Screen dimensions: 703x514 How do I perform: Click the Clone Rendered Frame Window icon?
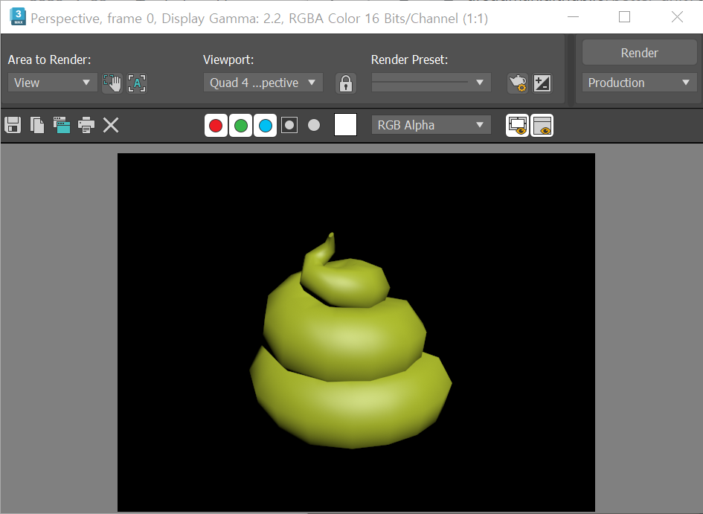(x=62, y=125)
